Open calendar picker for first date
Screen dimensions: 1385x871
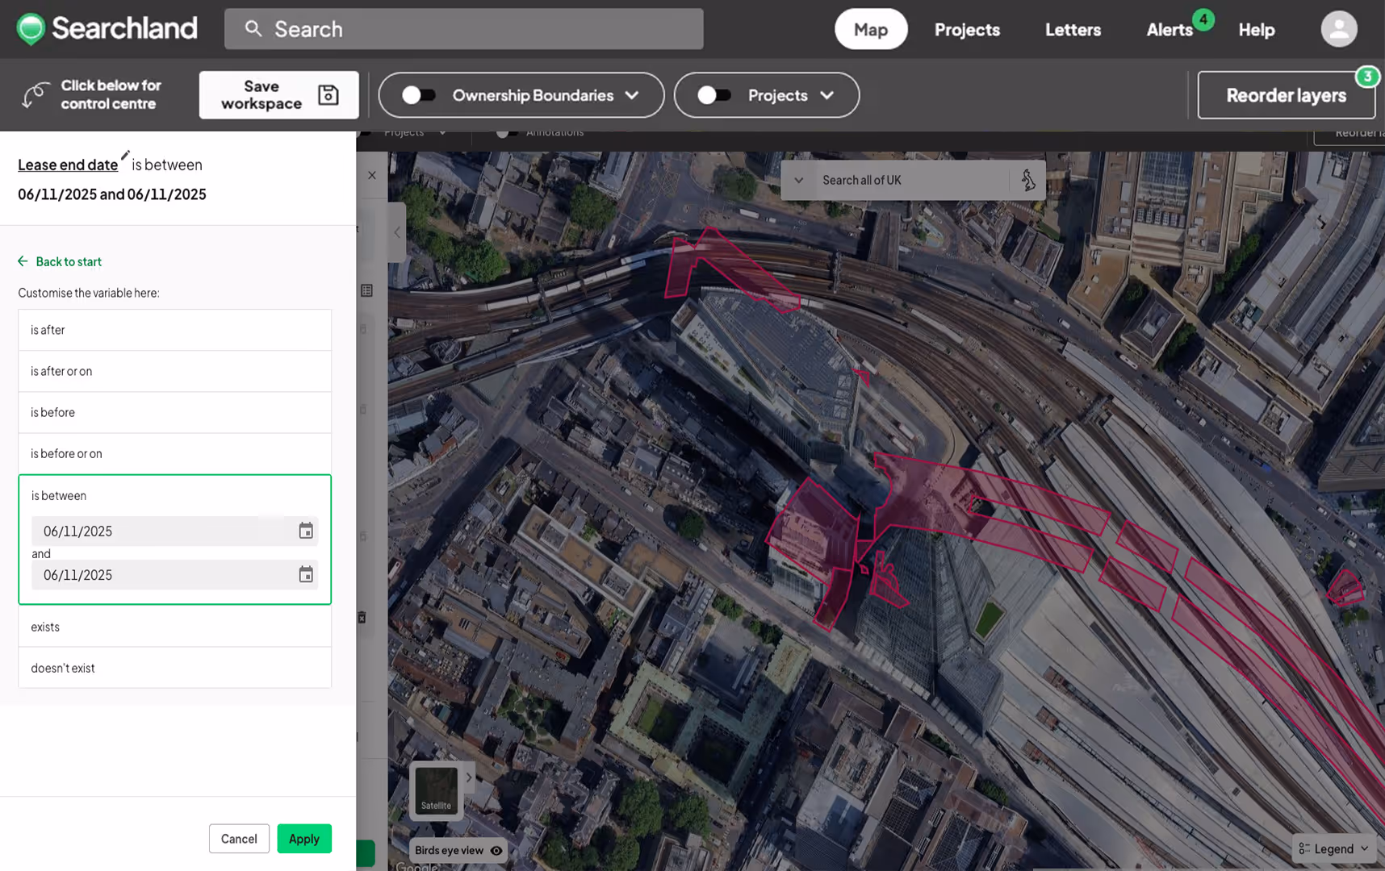click(306, 531)
